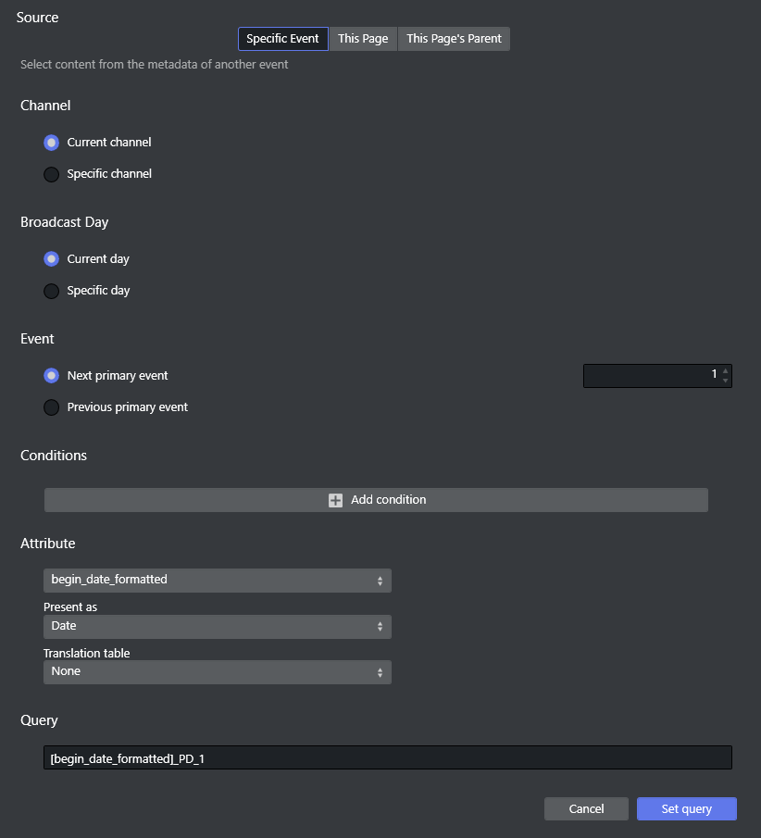761x838 pixels.
Task: Open the begin_date_formatted attribute dropdown
Action: click(x=217, y=581)
